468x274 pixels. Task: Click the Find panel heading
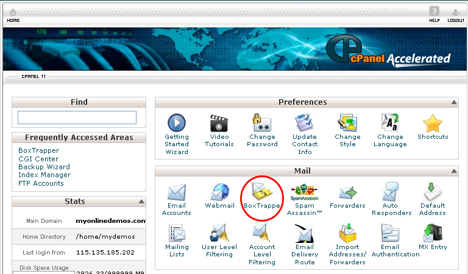[x=79, y=102]
